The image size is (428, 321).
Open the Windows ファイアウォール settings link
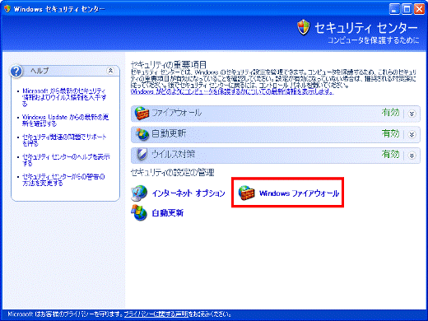point(299,193)
